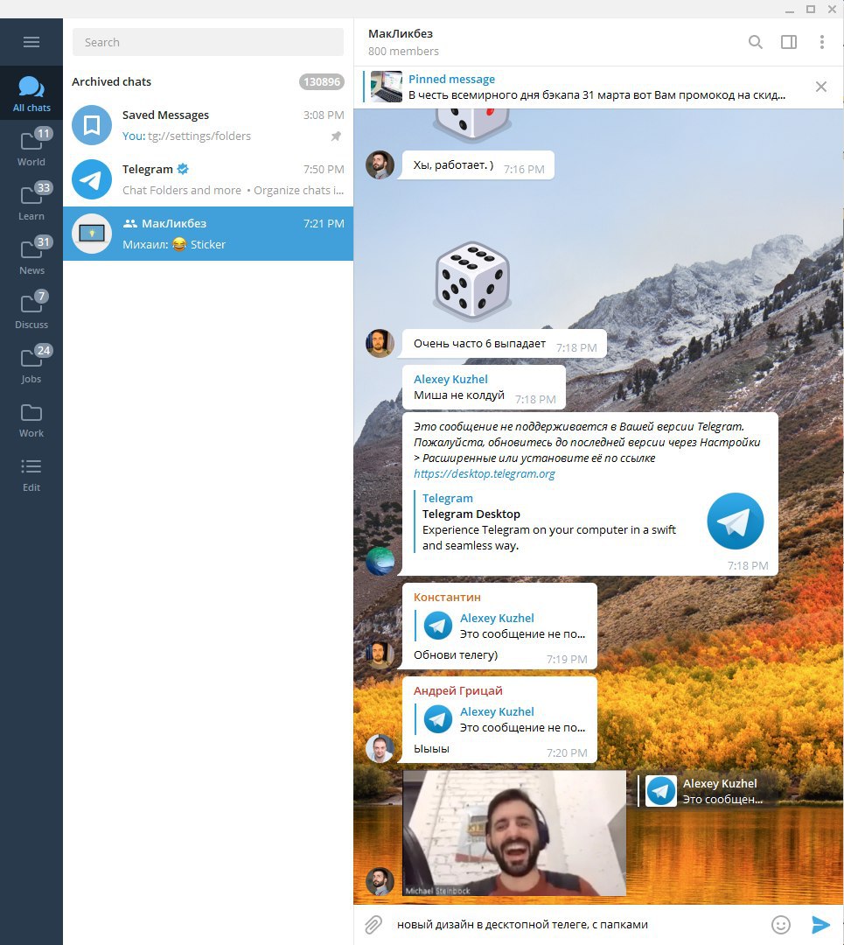Click the МакЛикбез chat header title
Screen dimensions: 844x945
[401, 34]
